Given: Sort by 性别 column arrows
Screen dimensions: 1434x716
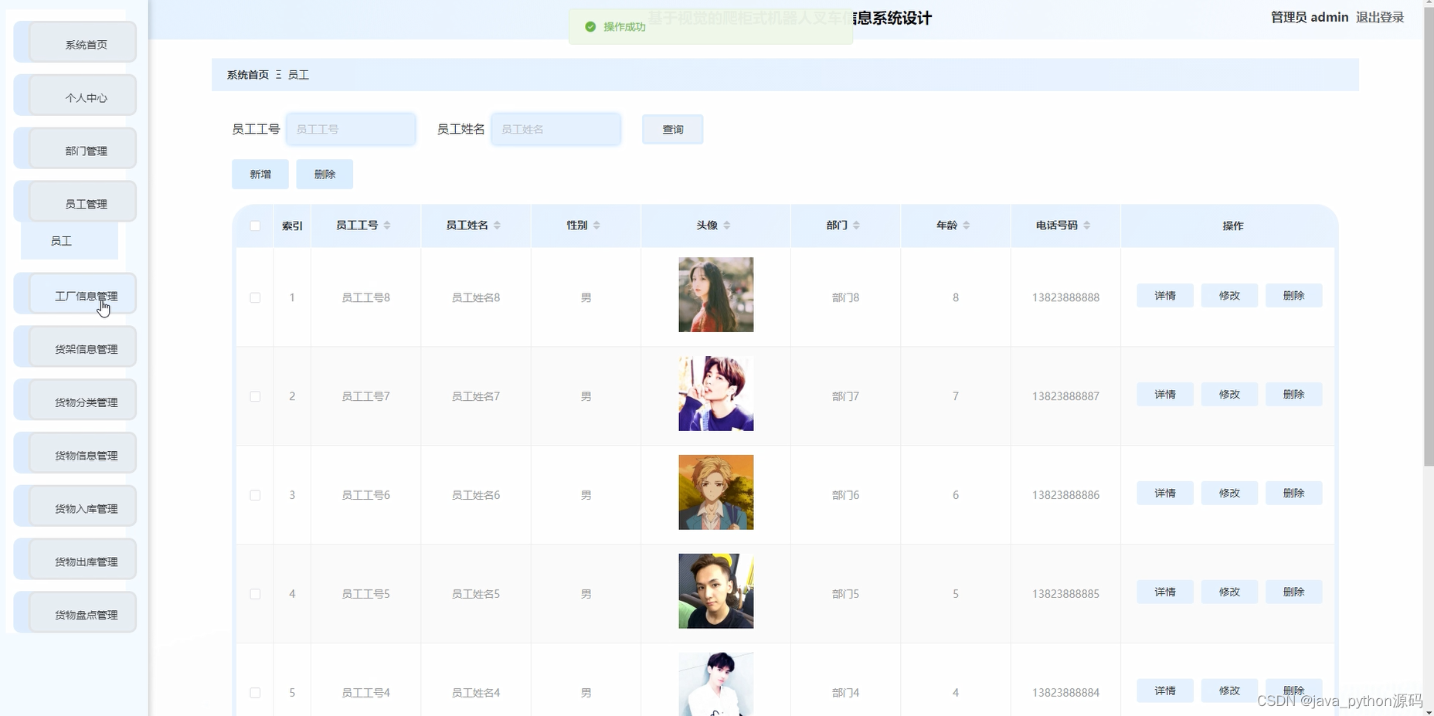Looking at the screenshot, I should coord(596,226).
